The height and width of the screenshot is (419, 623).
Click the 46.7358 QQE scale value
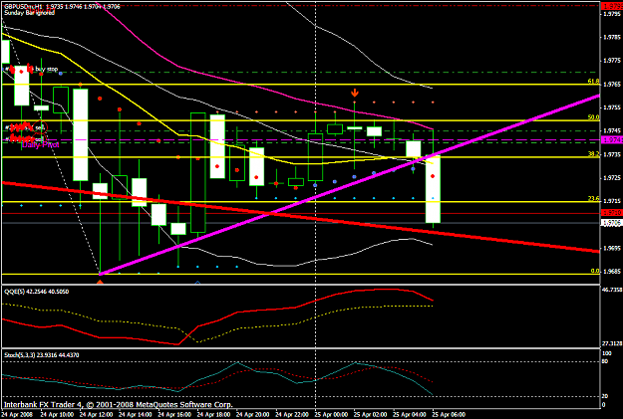[x=612, y=290]
